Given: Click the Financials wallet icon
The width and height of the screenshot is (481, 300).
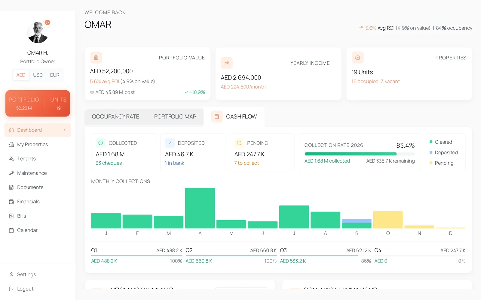Looking at the screenshot, I should point(11,202).
